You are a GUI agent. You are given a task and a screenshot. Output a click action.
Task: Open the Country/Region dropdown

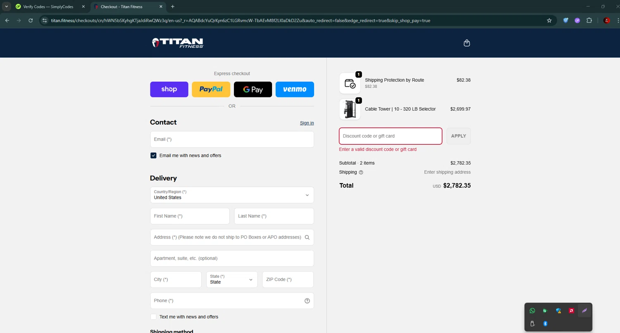click(x=232, y=195)
